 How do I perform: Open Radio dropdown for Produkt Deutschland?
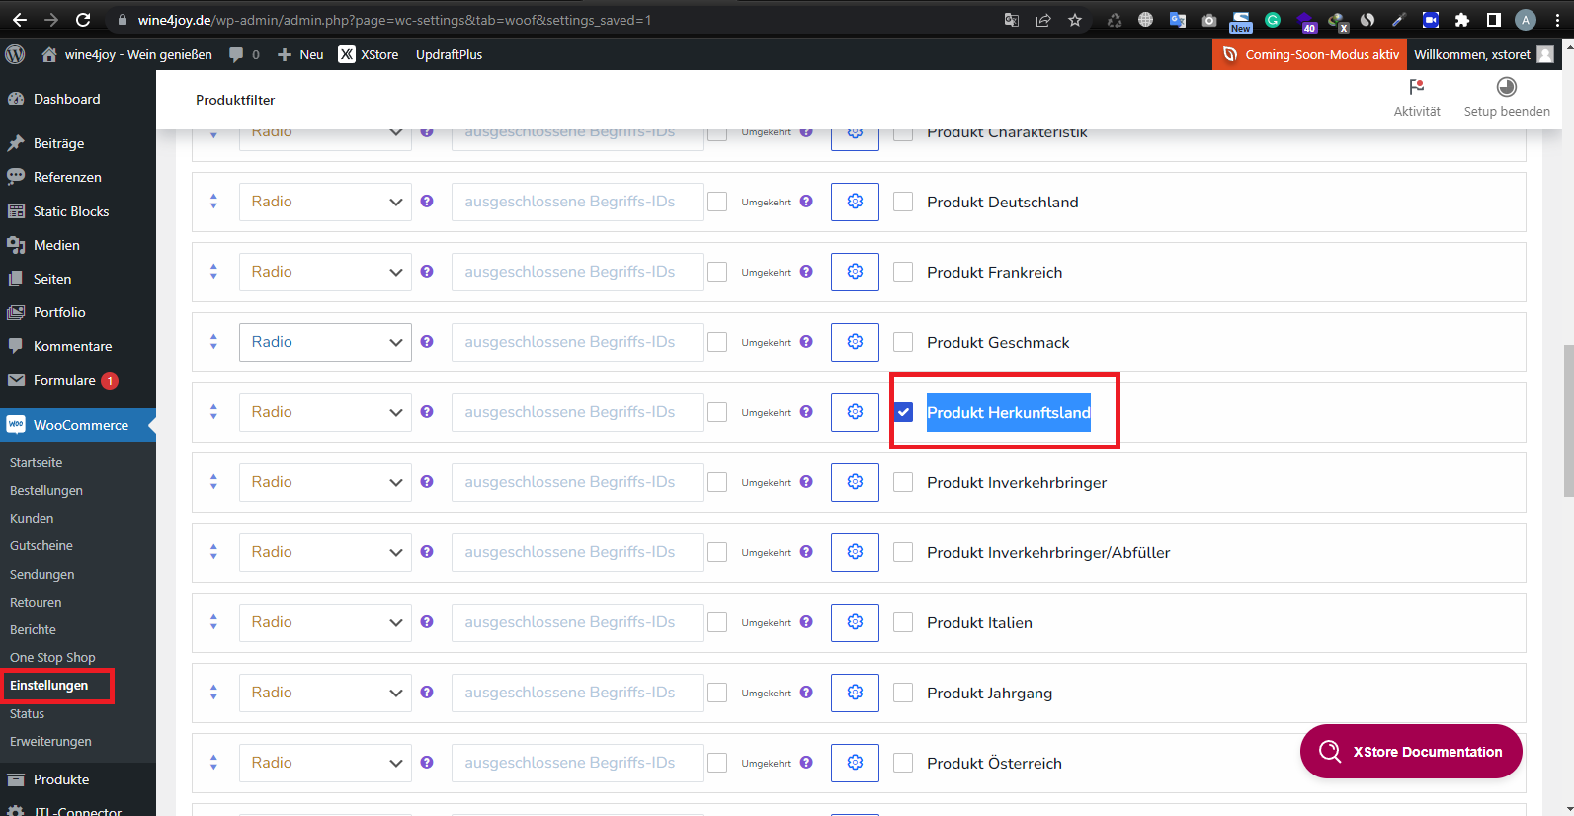[x=325, y=202]
